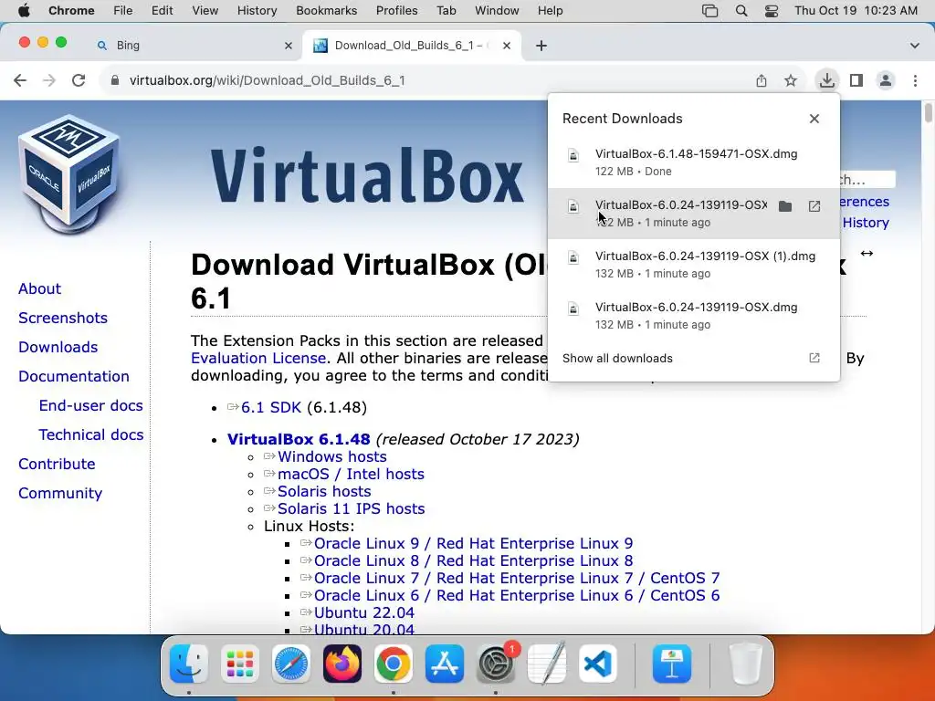This screenshot has width=935, height=701.
Task: Click the 6.1 SDK download link
Action: [x=270, y=407]
